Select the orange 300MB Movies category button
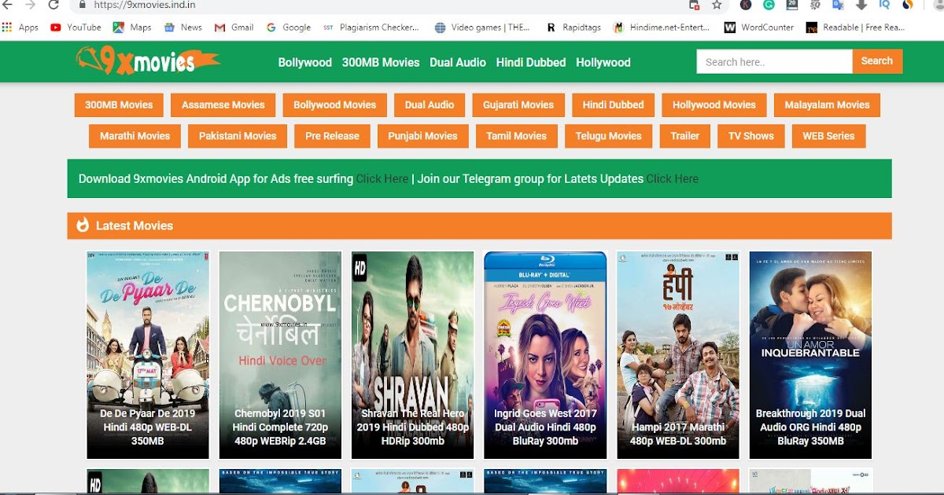The width and height of the screenshot is (944, 495). coord(119,104)
